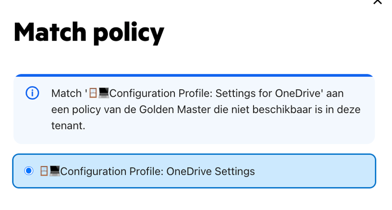The width and height of the screenshot is (392, 210).
Task: Click the laptop emoji in the OneDrive Settings option
Action: point(54,171)
